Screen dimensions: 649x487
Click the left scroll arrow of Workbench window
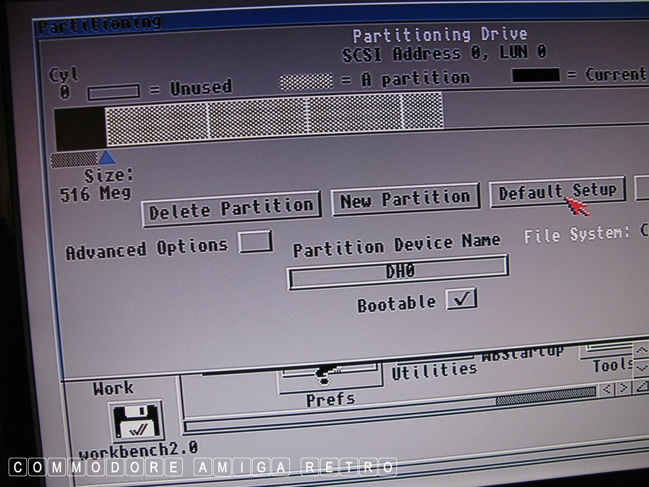[x=607, y=388]
